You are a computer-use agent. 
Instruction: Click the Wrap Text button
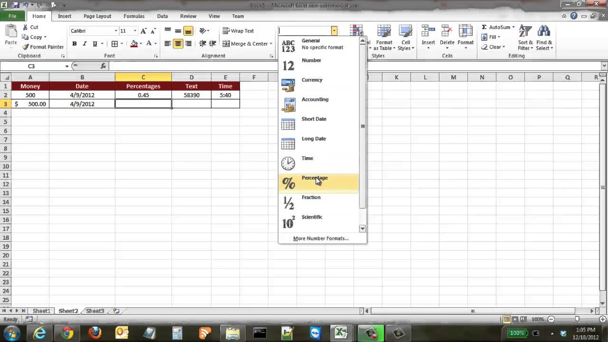click(238, 31)
